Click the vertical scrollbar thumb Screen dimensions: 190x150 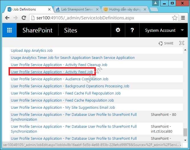click(185, 132)
